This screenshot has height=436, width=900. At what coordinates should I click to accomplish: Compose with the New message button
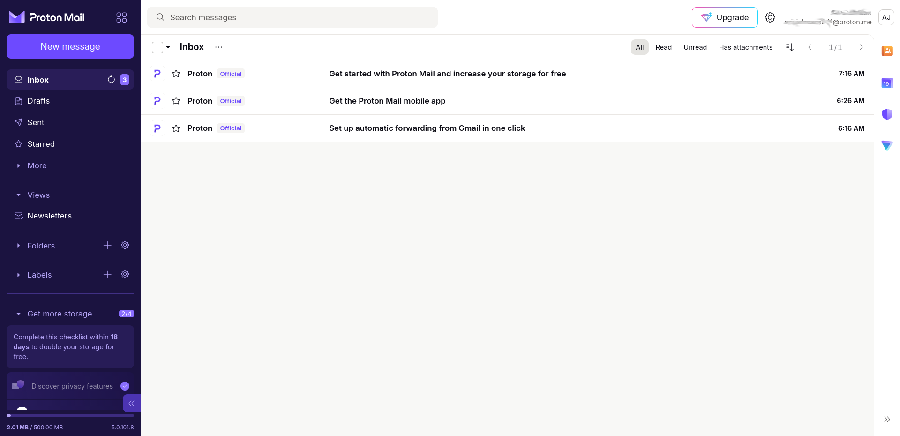[x=70, y=46]
